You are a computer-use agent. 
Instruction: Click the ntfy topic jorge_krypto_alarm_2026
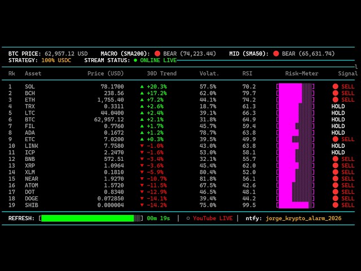tap(303, 218)
